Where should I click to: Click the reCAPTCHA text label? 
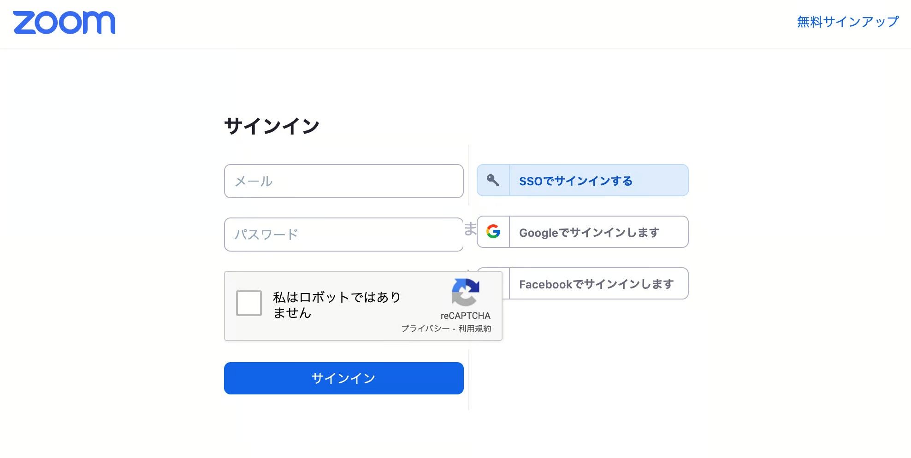point(465,316)
